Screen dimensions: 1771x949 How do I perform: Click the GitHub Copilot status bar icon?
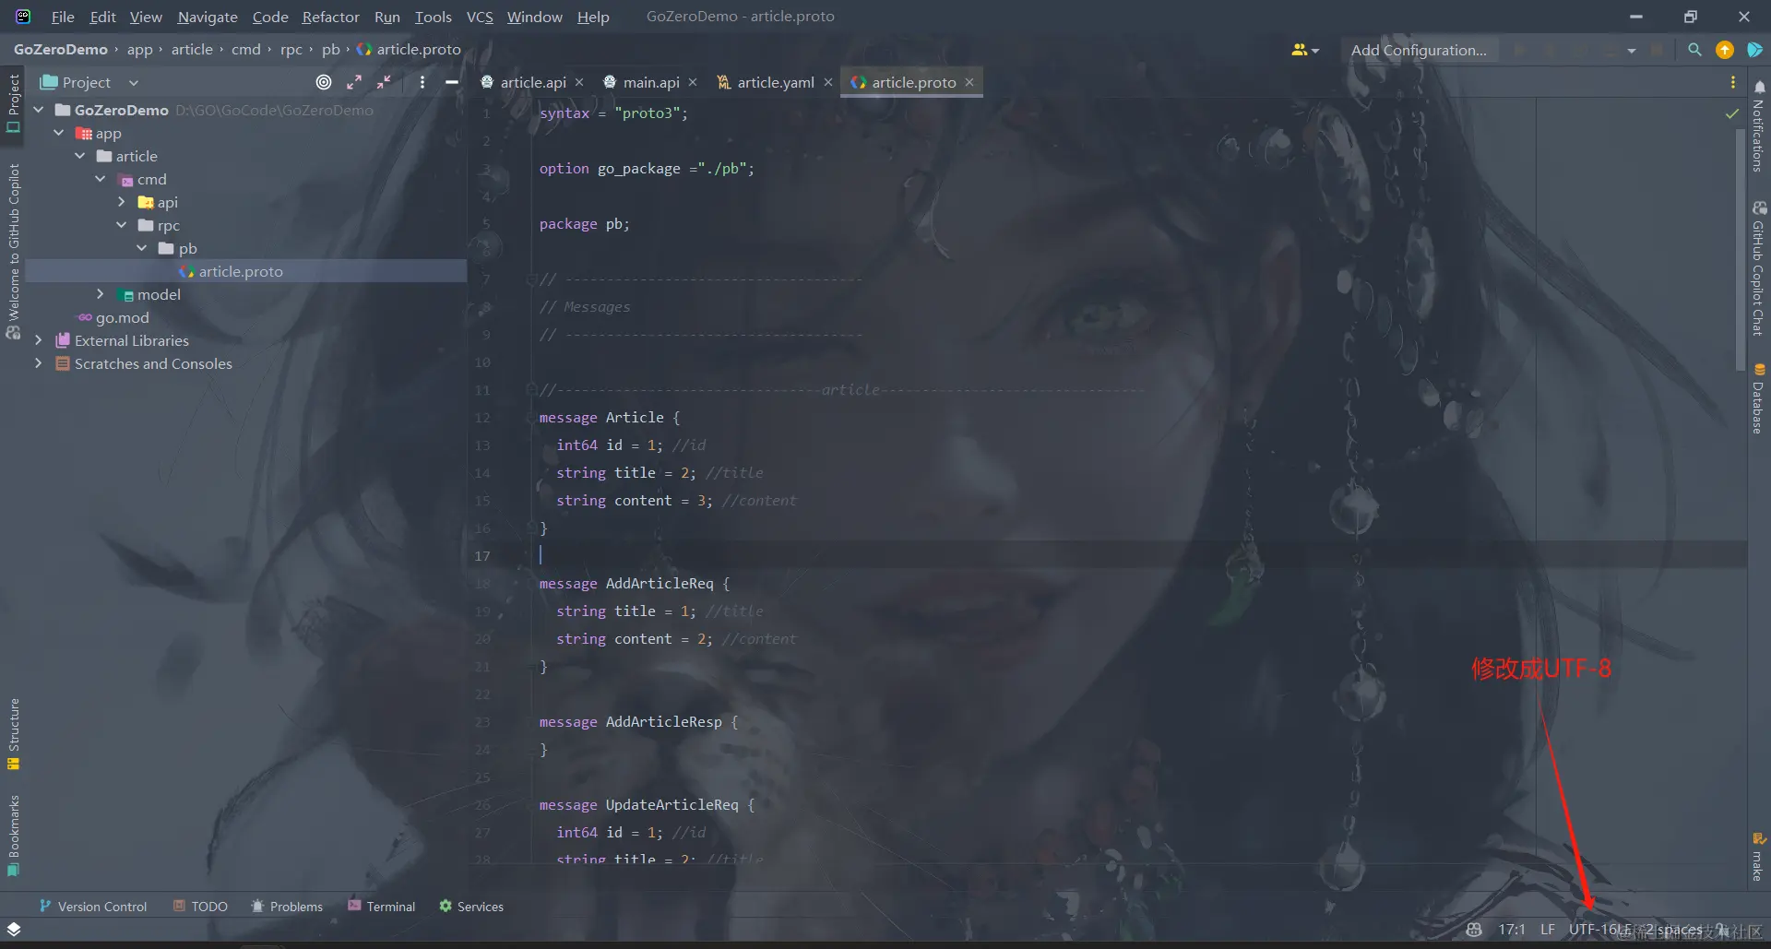1474,930
